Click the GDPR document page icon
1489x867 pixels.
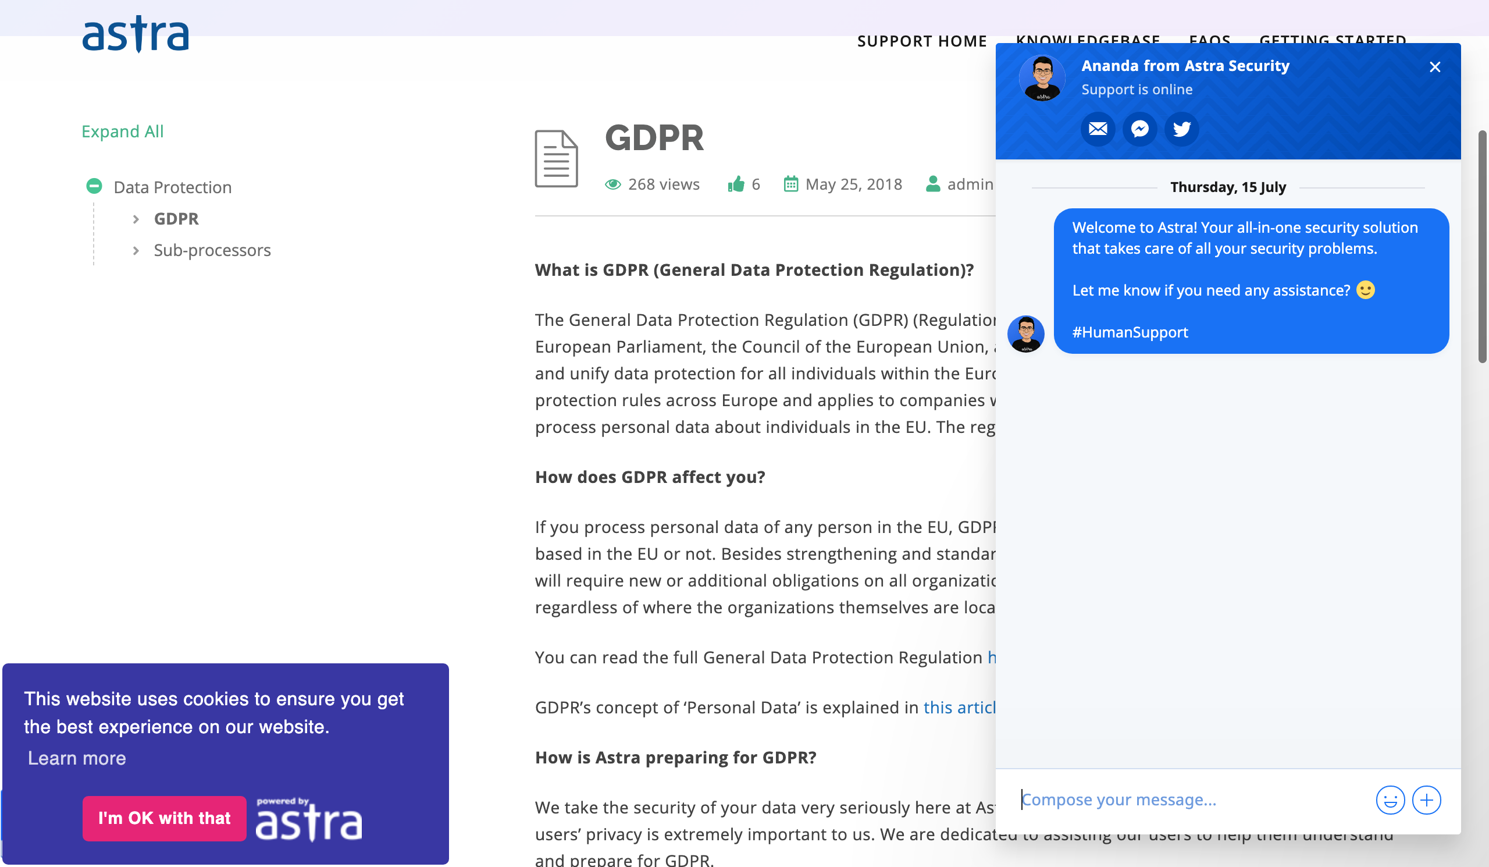pyautogui.click(x=556, y=158)
